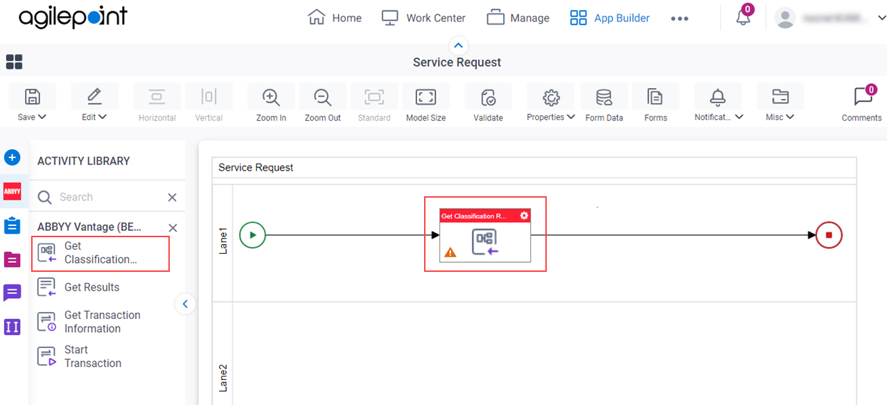The image size is (887, 405).
Task: Select the Lane2 label
Action: pyautogui.click(x=223, y=377)
